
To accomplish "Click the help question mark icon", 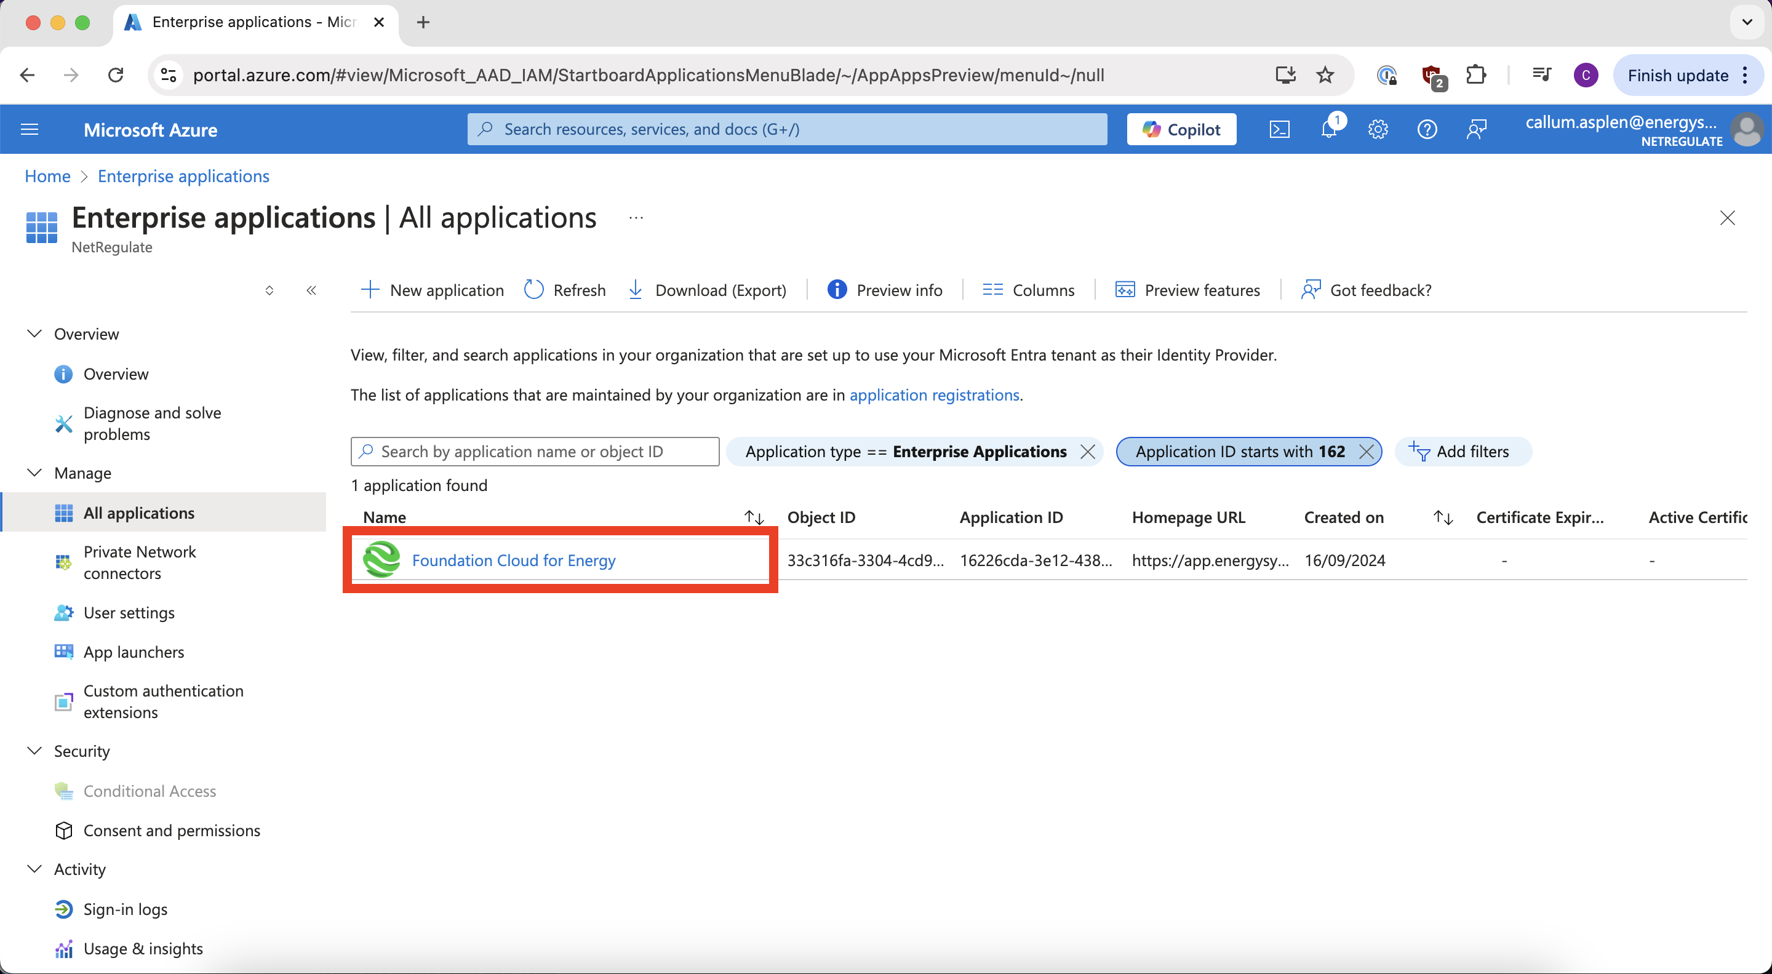I will coord(1427,129).
